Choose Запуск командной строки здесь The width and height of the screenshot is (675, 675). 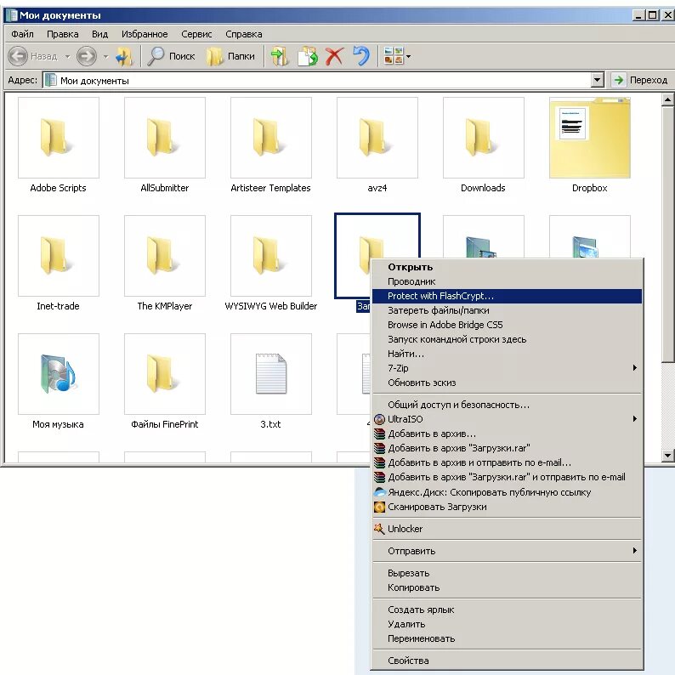[x=508, y=339]
